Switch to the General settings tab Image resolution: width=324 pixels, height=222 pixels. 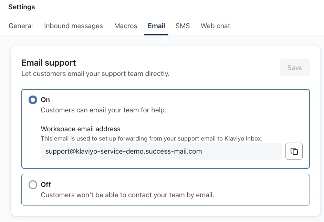[x=21, y=26]
